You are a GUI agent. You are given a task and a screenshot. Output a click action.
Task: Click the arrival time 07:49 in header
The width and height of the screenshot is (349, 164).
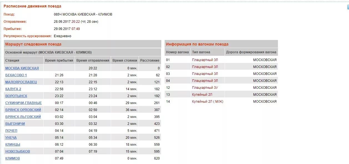(76, 29)
